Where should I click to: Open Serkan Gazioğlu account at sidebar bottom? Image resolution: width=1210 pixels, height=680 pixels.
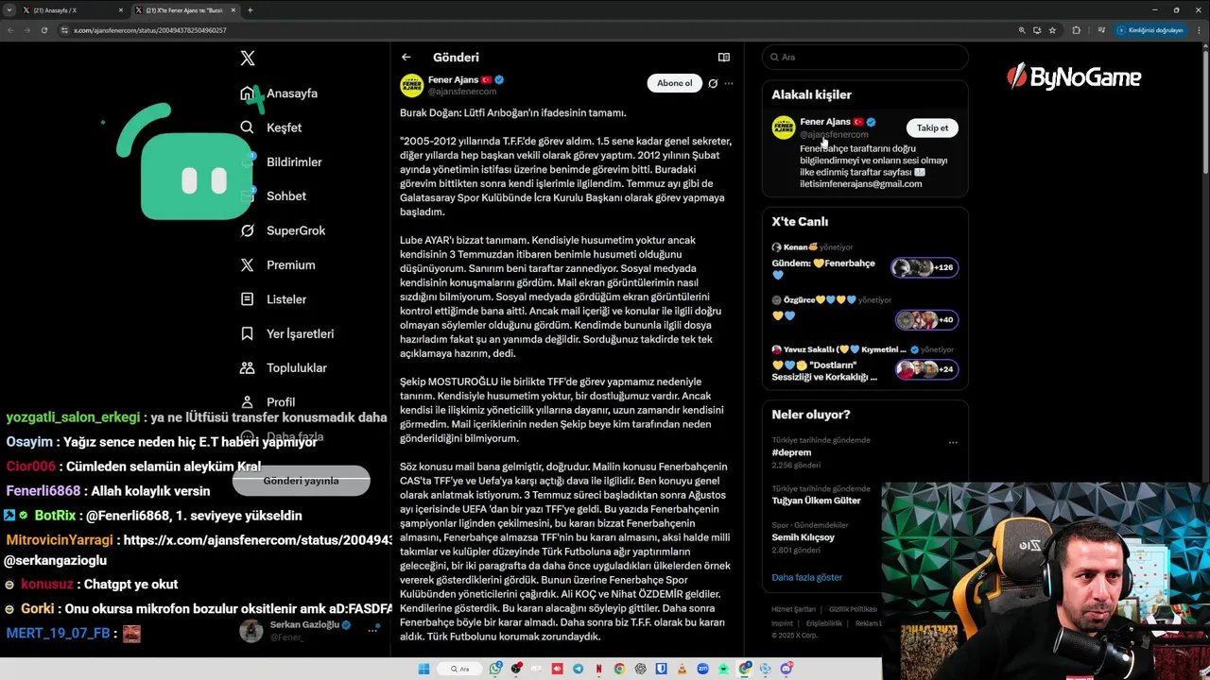310,631
